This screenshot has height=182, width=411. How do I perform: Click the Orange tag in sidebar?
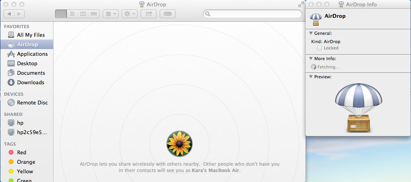pyautogui.click(x=27, y=162)
